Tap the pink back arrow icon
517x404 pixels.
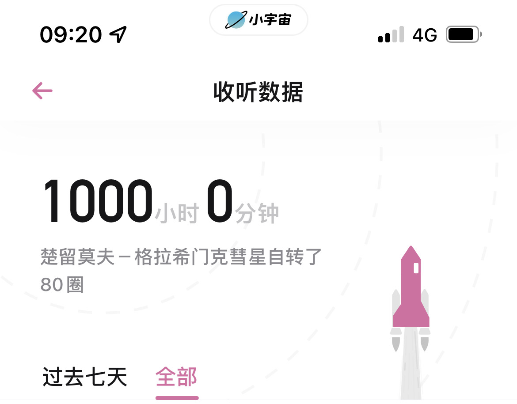point(42,91)
